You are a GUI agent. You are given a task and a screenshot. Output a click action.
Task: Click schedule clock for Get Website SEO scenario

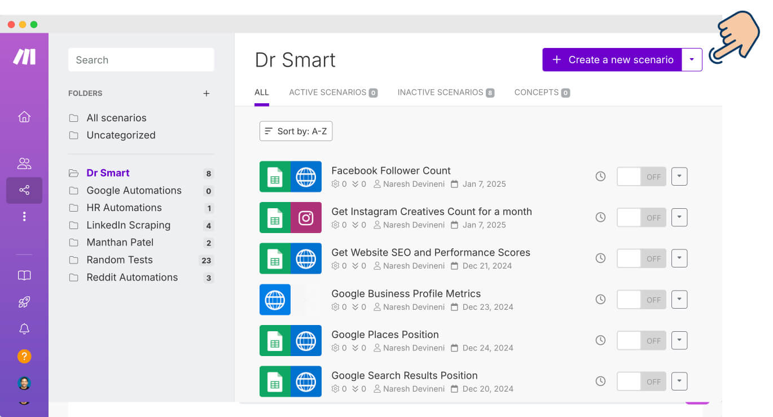(600, 258)
